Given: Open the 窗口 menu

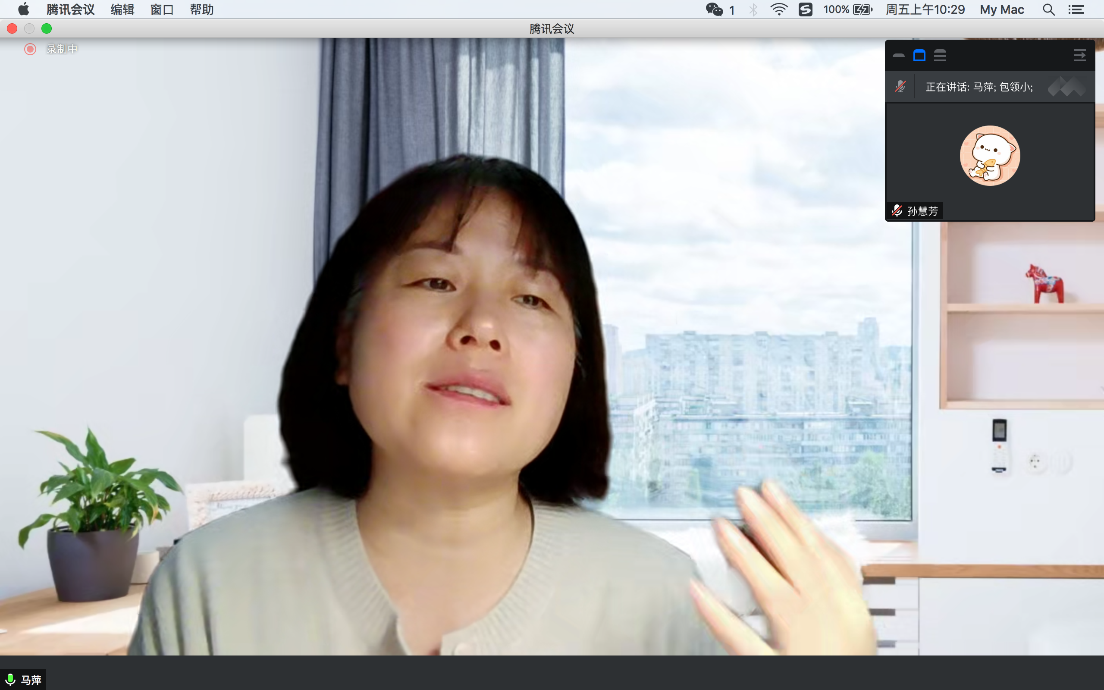Looking at the screenshot, I should (x=162, y=9).
